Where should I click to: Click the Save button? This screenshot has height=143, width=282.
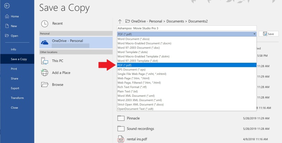(268, 34)
